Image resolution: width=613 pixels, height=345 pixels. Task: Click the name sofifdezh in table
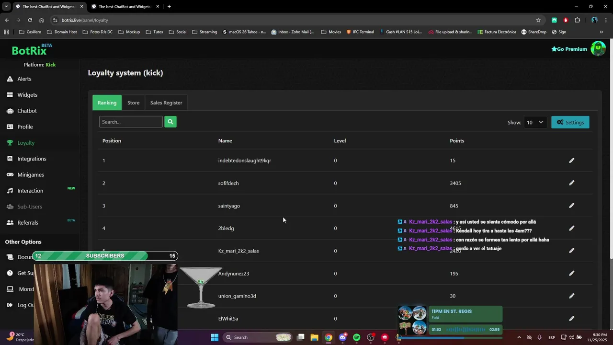(228, 183)
